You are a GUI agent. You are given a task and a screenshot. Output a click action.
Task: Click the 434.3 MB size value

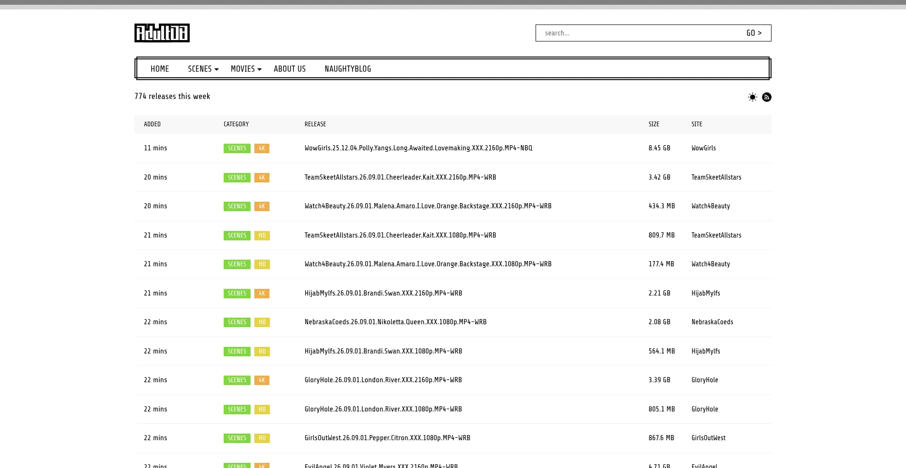[x=662, y=206]
